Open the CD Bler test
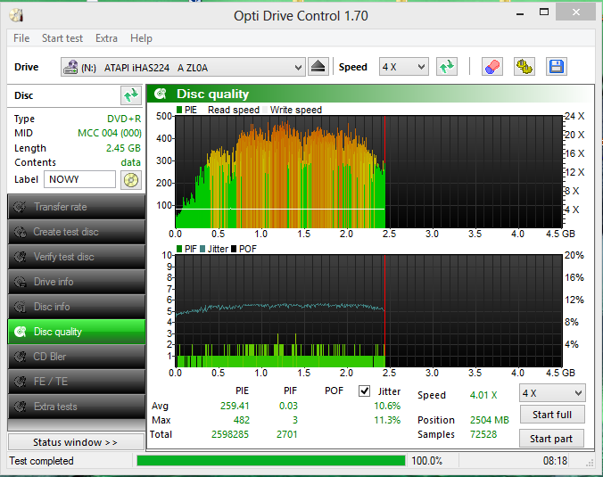The height and width of the screenshot is (477, 603). pos(77,357)
